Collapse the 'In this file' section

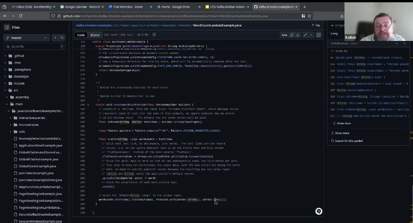pyautogui.click(x=332, y=51)
